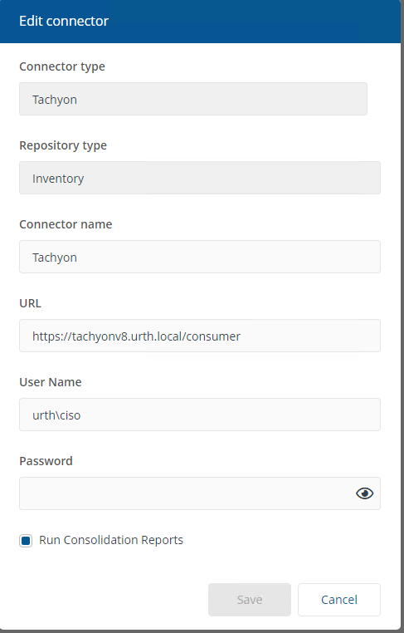Cancel editing the connector
The image size is (404, 633).
[339, 600]
